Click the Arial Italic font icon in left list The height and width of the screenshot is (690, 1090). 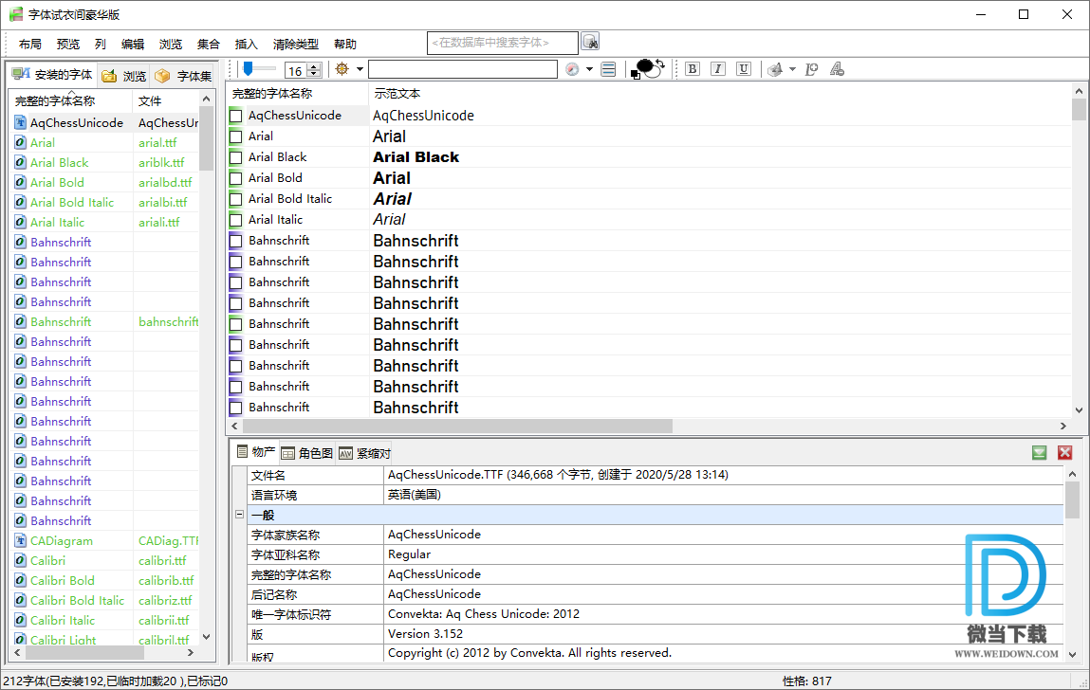[x=21, y=223]
